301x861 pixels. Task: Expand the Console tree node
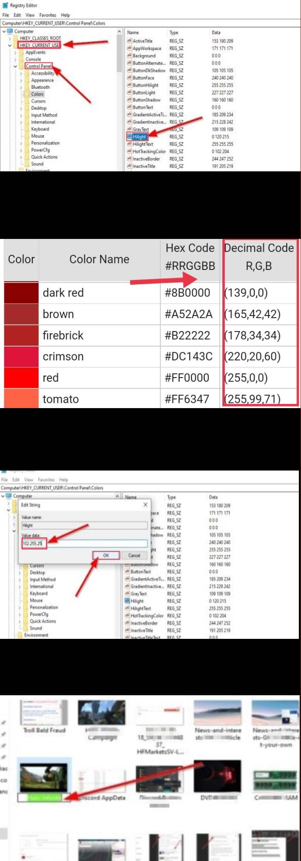tap(15, 59)
